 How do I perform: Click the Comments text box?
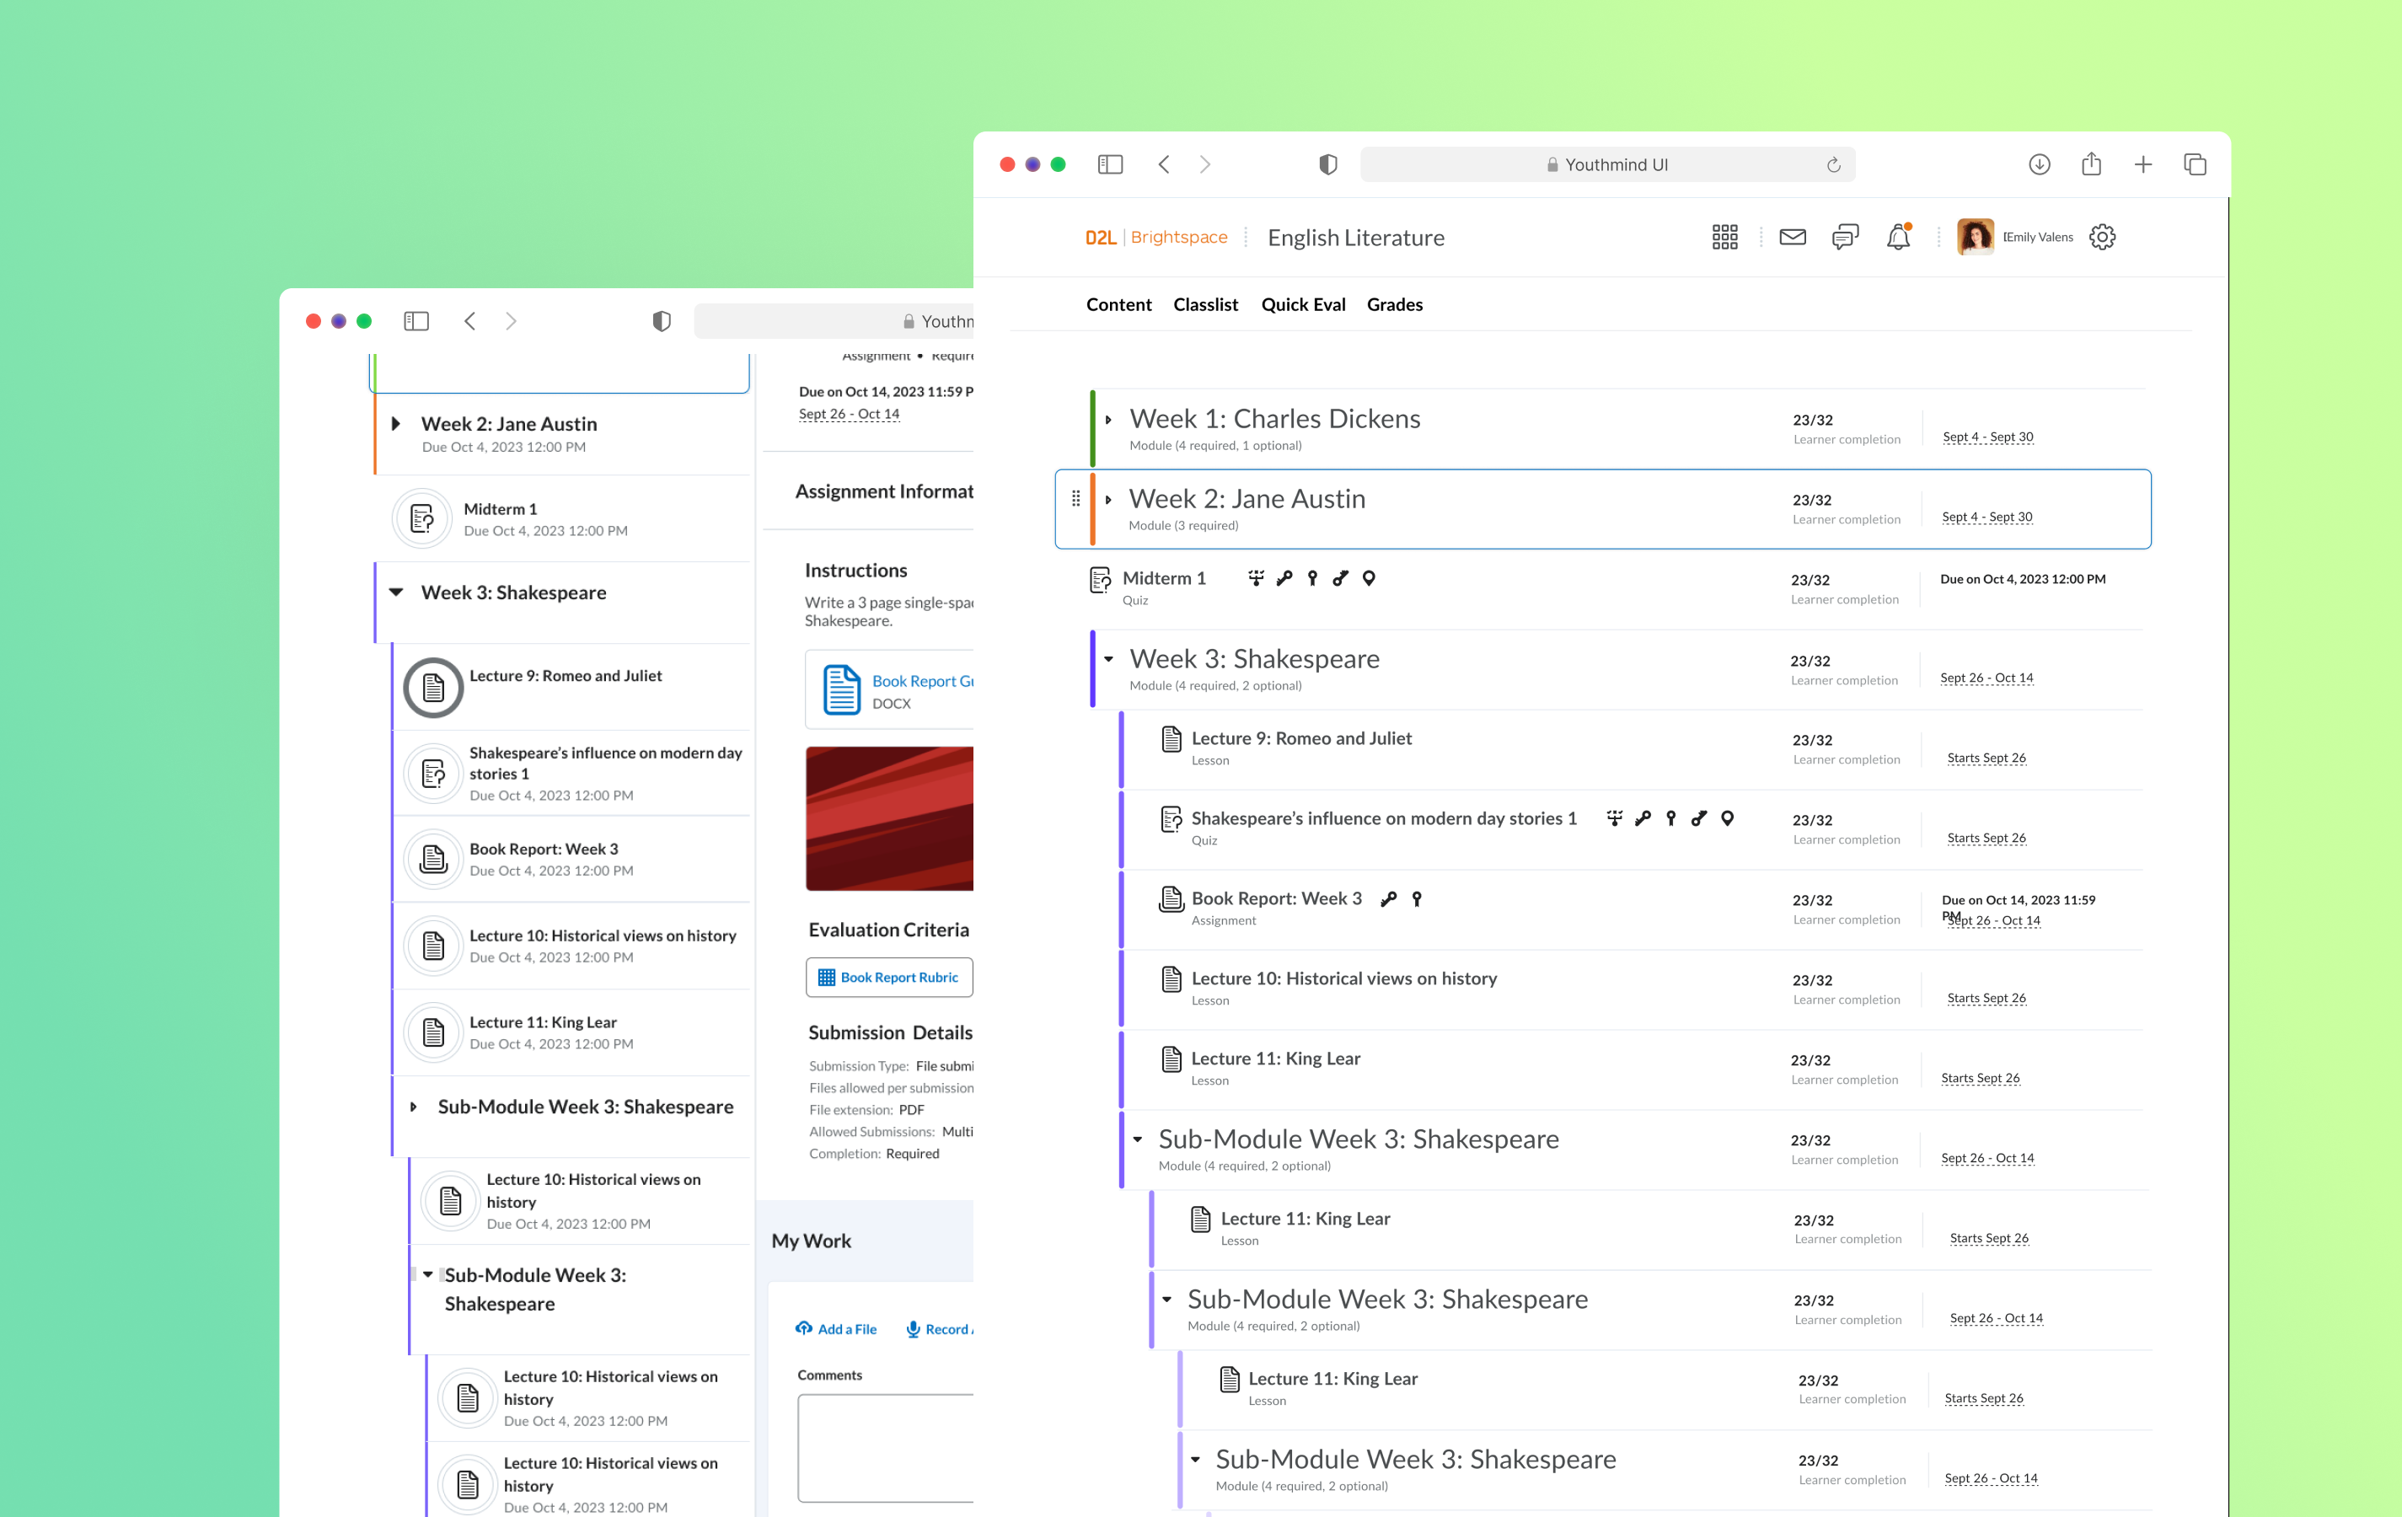pos(887,1446)
